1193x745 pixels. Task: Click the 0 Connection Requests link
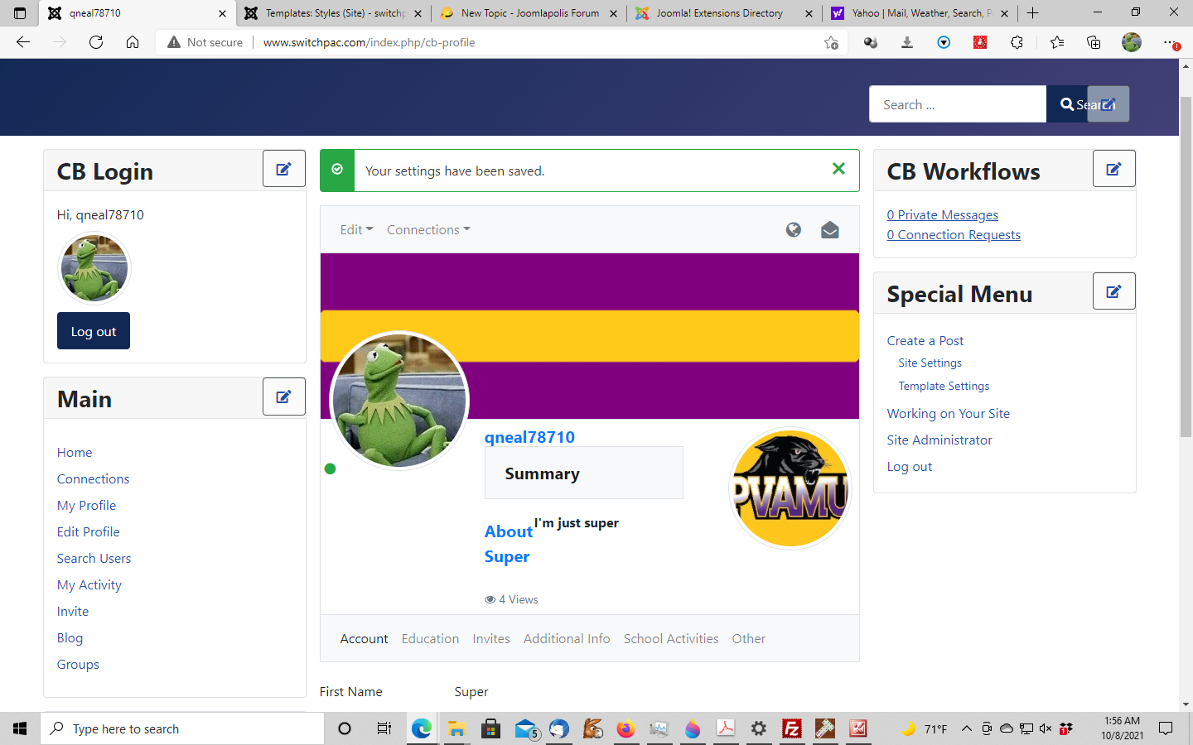(954, 235)
